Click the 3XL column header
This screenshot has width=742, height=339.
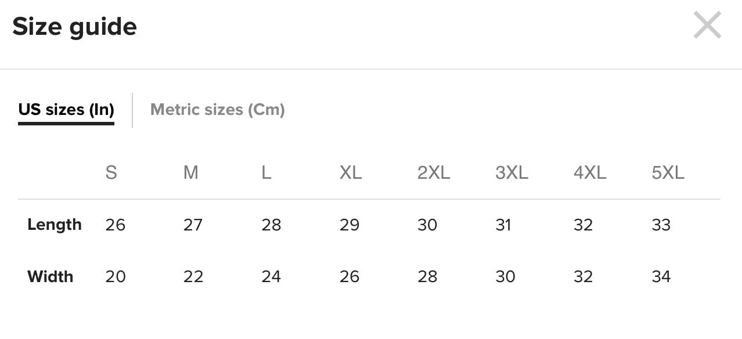click(512, 172)
